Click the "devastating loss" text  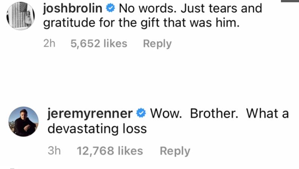(97, 129)
